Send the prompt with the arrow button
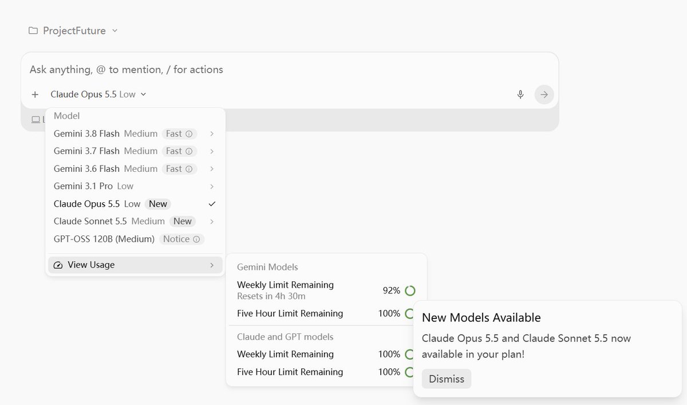This screenshot has height=405, width=687. 544,95
